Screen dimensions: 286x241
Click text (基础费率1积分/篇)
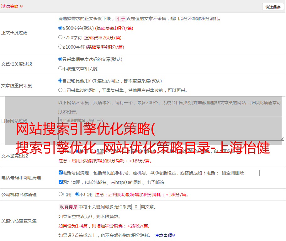tap(114, 28)
